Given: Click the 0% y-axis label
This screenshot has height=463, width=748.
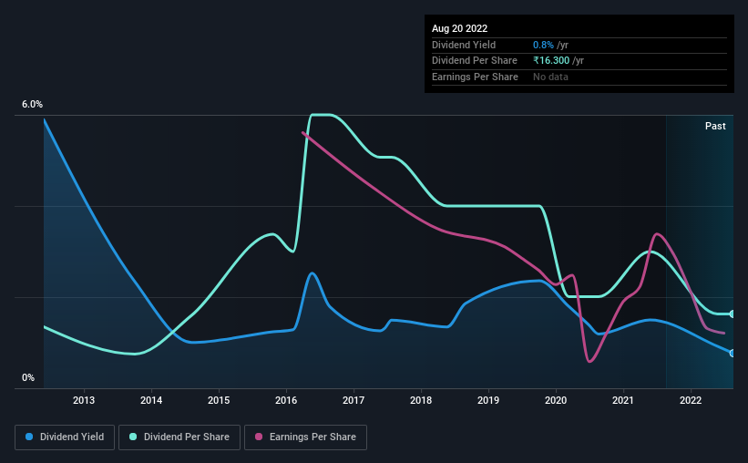Looking at the screenshot, I should (28, 377).
